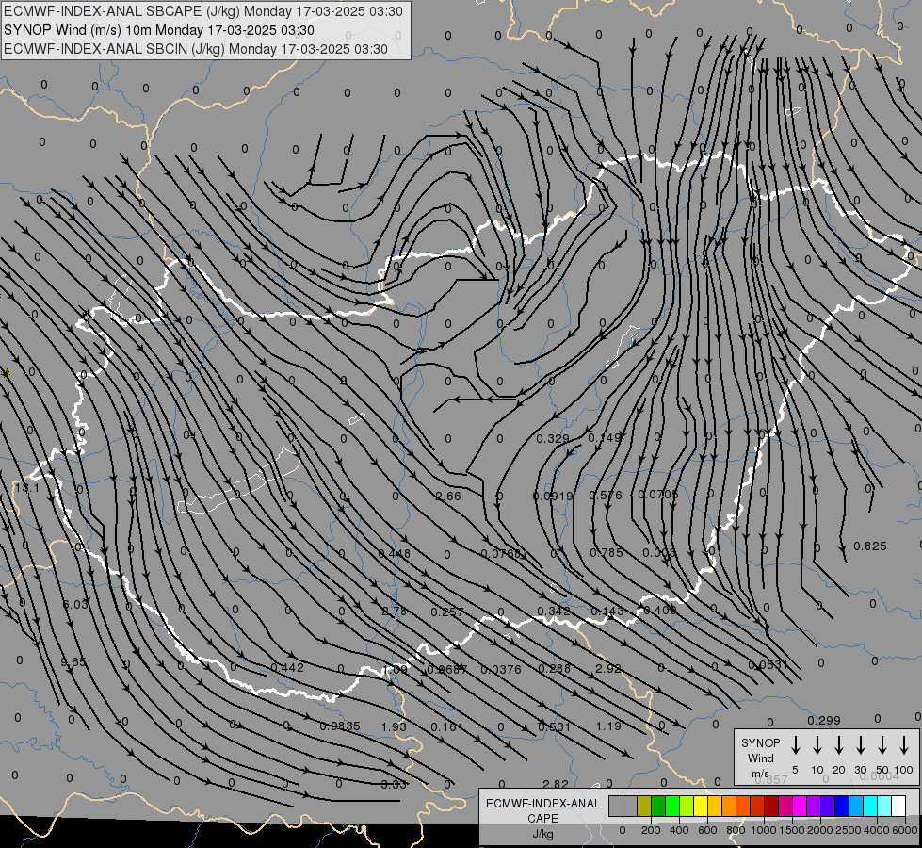922x848 pixels.
Task: Select the SBCIN title line in header
Action: point(196,49)
